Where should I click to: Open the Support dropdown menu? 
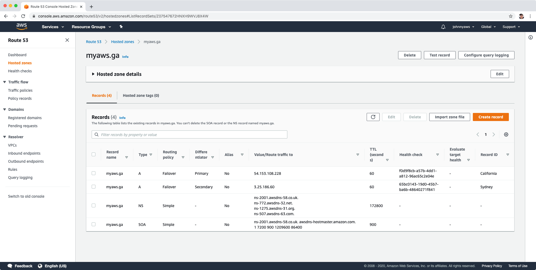coord(511,27)
